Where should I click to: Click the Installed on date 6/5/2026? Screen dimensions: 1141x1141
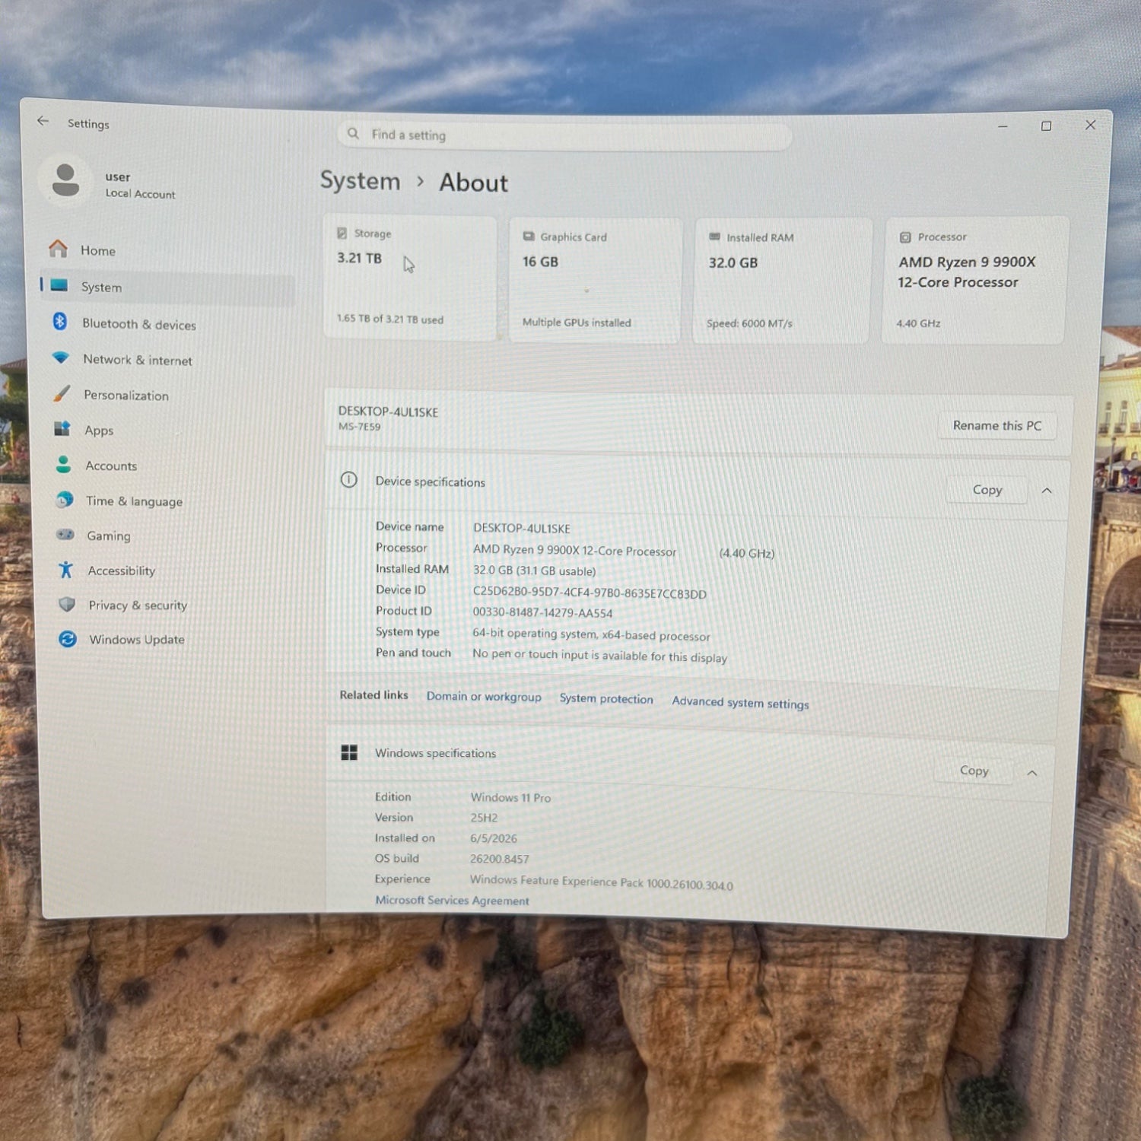pos(494,838)
